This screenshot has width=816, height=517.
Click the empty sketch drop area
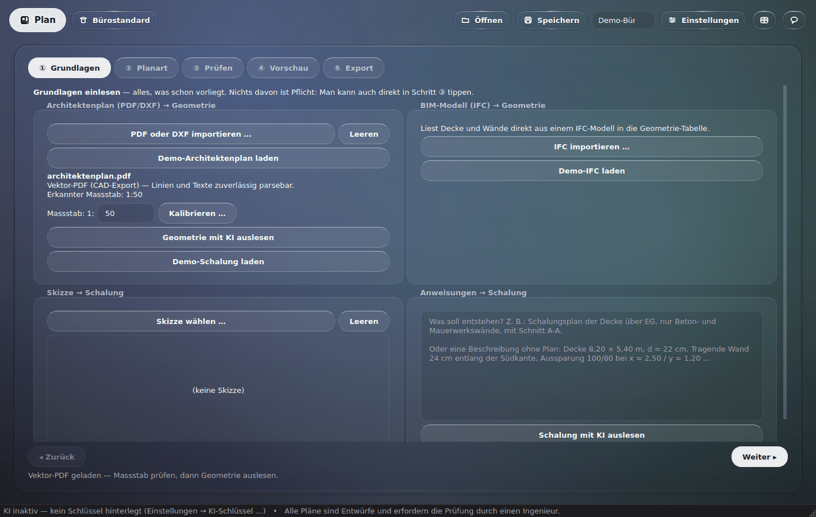[x=218, y=389]
